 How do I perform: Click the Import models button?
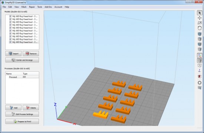tap(13, 54)
